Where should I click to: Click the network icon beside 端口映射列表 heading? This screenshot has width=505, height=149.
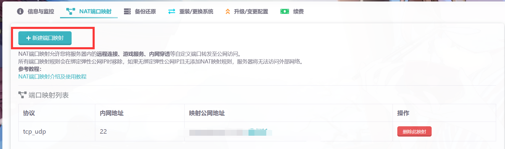point(22,95)
